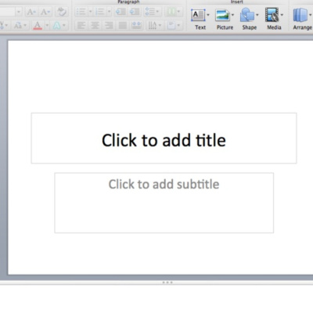313x313 pixels.
Task: Click the 'Click to add subtitle' placeholder
Action: tap(164, 203)
